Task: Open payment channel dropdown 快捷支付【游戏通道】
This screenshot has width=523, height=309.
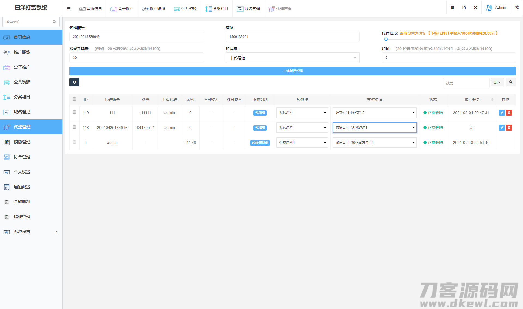Action: click(x=375, y=128)
